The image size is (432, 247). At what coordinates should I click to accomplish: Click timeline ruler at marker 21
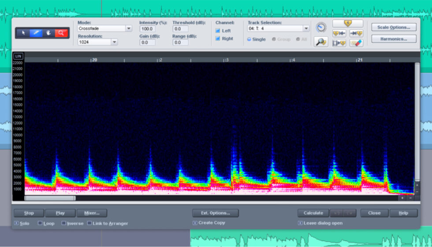(360, 60)
